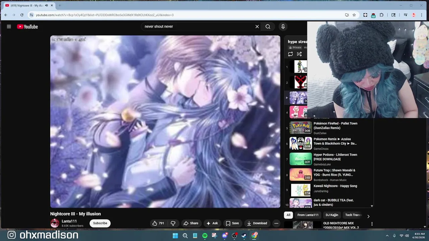Save the video to a playlist
This screenshot has height=241, width=429.
coord(232,223)
